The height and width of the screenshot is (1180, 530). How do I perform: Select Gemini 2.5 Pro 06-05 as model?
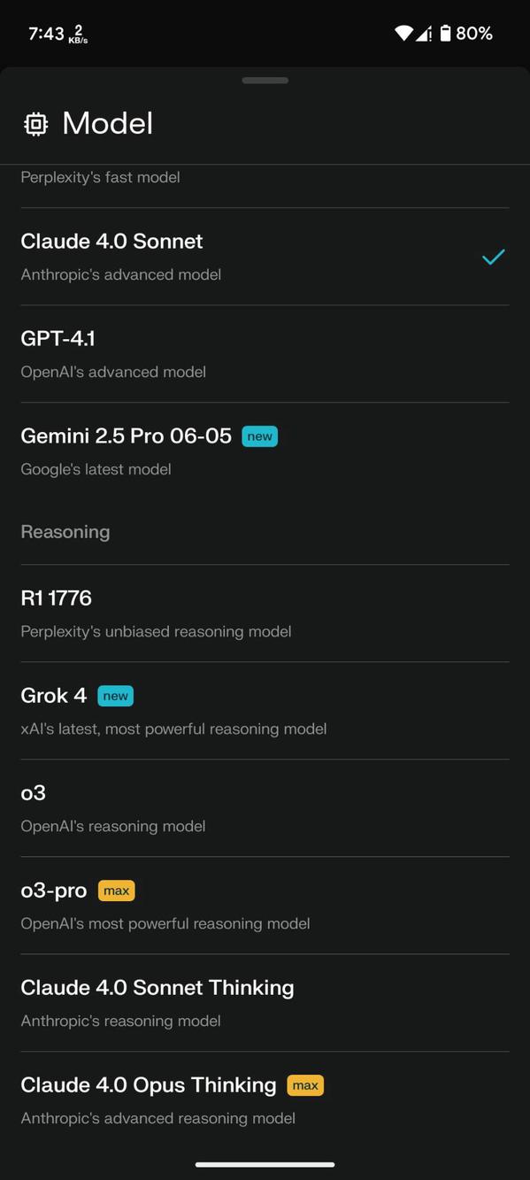265,450
